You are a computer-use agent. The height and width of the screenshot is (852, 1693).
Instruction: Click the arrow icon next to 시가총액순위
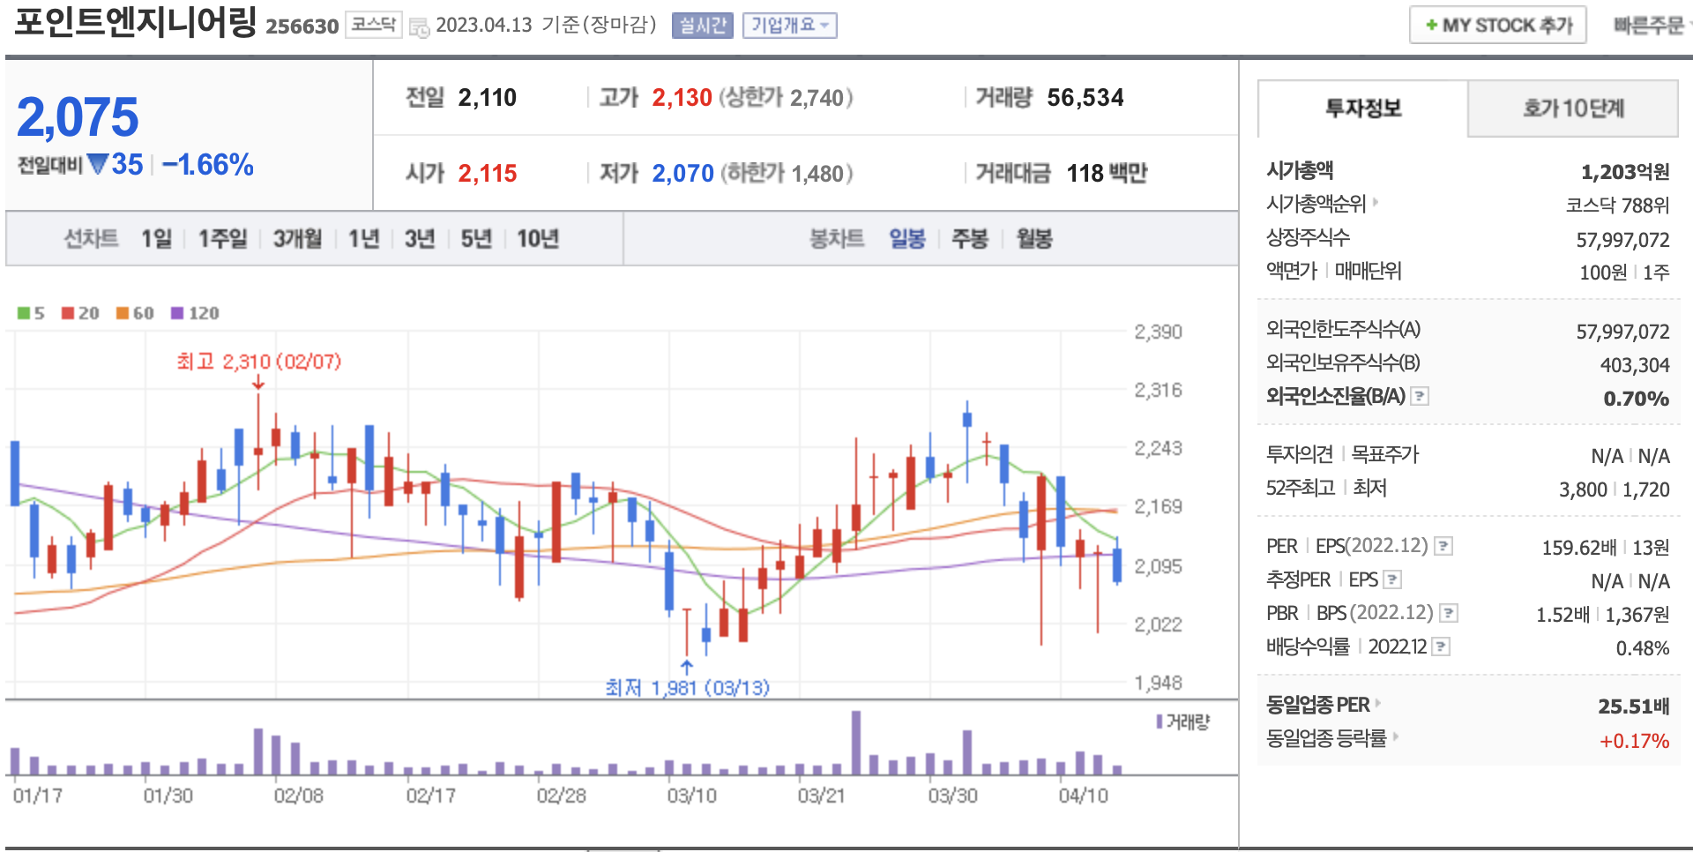[x=1376, y=203]
